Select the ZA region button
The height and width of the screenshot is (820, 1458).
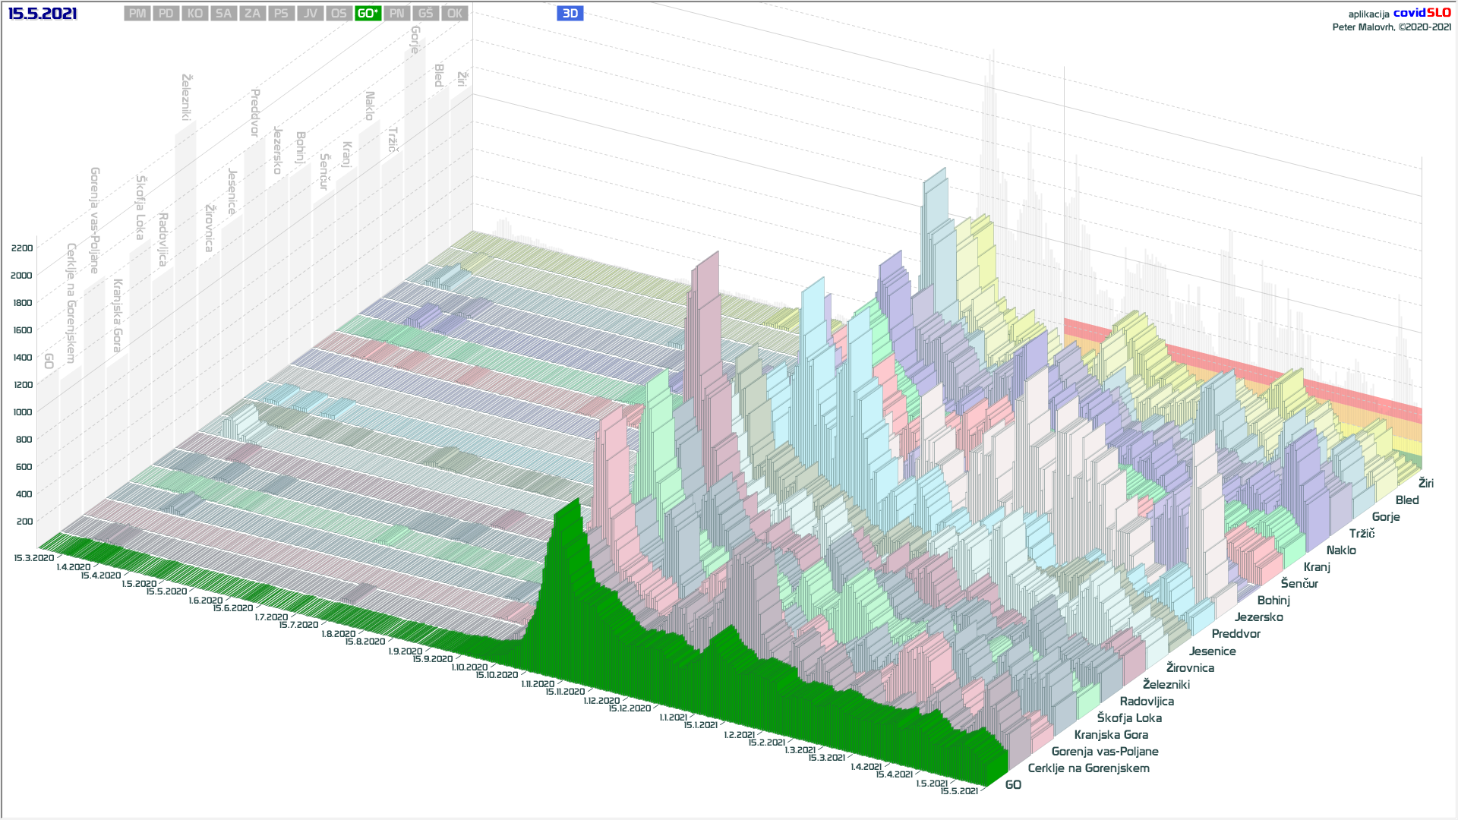(x=252, y=14)
